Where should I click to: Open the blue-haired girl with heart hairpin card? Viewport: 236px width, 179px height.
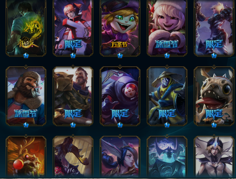click(120, 157)
